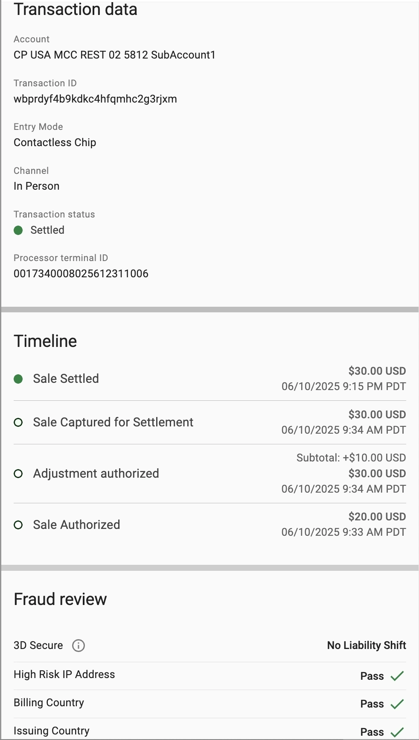Screen dimensions: 419x740
Task: Click the Contactless Chip entry mode value
Action: point(55,143)
